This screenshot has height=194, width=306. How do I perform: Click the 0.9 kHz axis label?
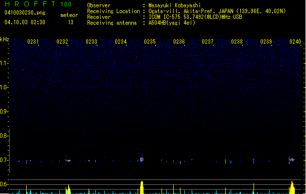coord(4,112)
